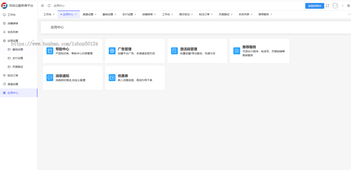Select the 广告管理 gear icon
Viewport: 351px width, 170px height.
pos(112,51)
